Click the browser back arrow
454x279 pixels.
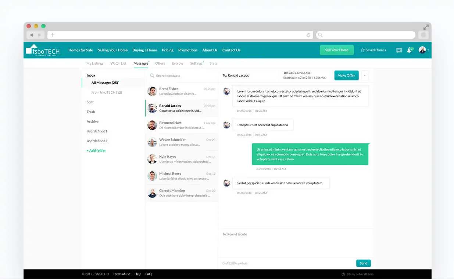coord(31,35)
